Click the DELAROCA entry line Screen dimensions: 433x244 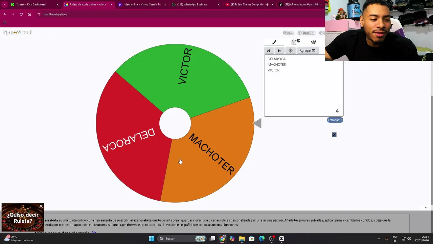pos(276,59)
